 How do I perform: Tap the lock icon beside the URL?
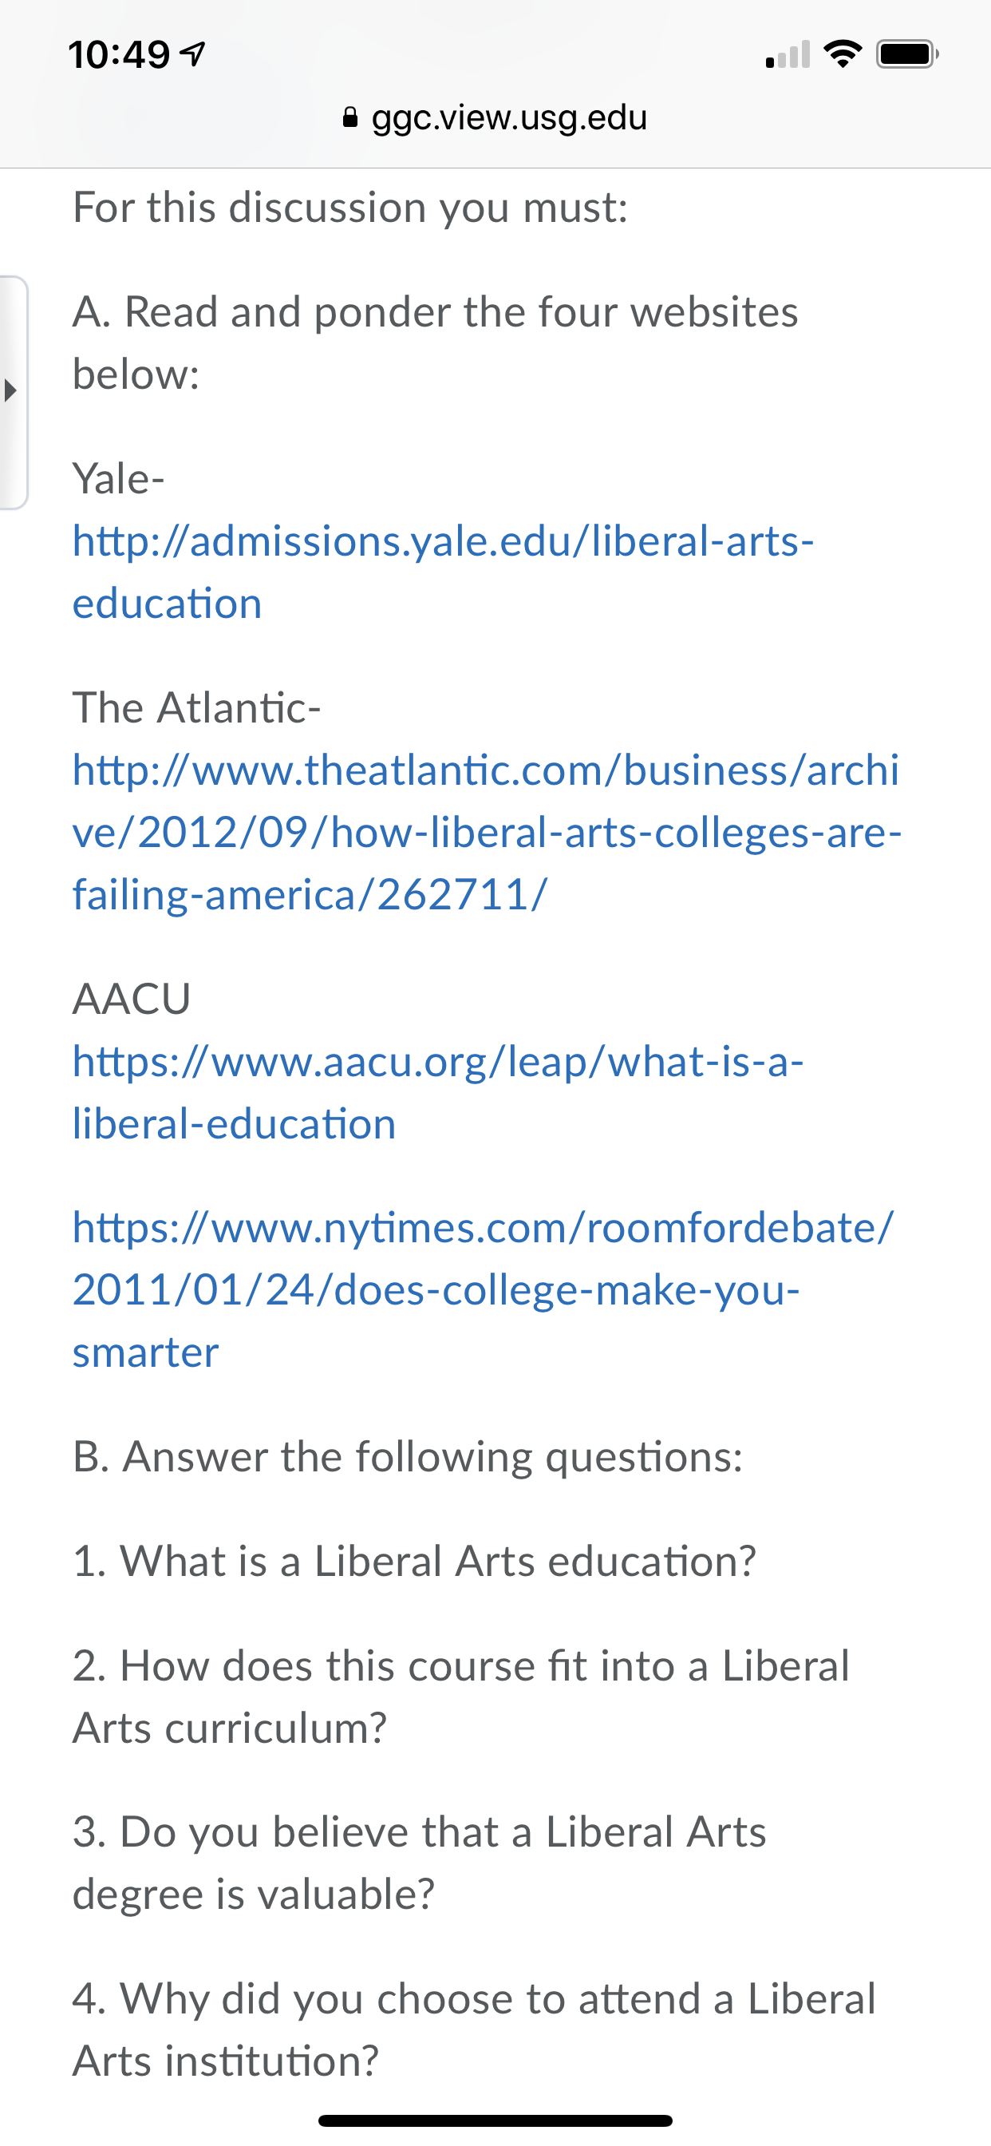pos(350,117)
